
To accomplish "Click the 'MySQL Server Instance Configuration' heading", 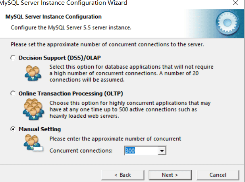I will (x=54, y=17).
